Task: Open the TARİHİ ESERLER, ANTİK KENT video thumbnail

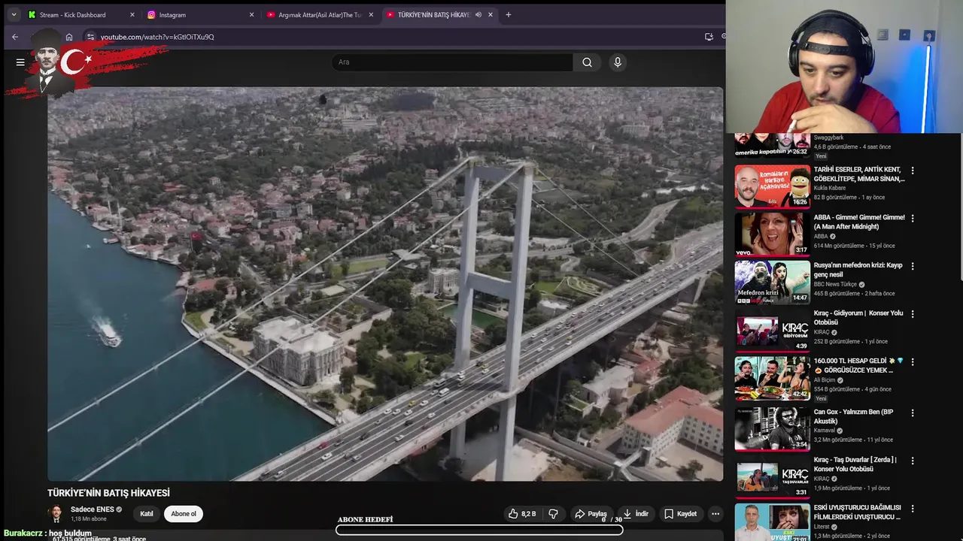Action: [772, 186]
